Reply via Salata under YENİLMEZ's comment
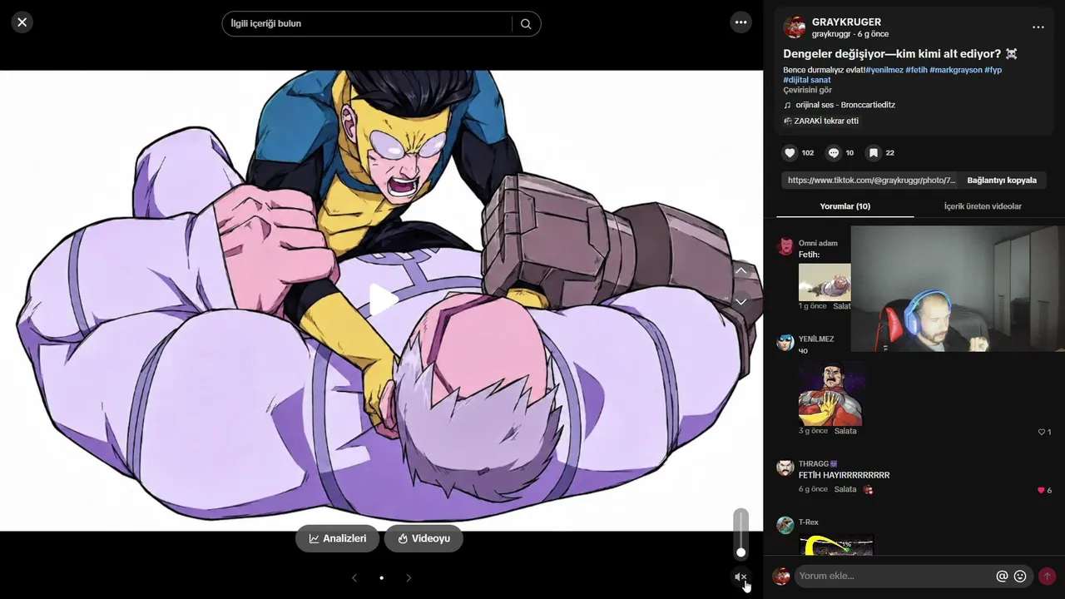 845,431
